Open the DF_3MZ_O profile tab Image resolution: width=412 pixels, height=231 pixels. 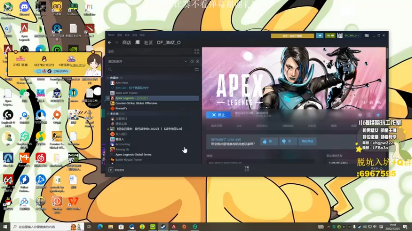click(x=169, y=43)
